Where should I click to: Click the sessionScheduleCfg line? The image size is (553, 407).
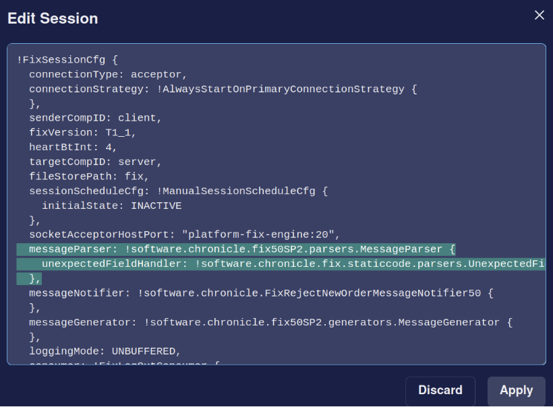pyautogui.click(x=179, y=191)
